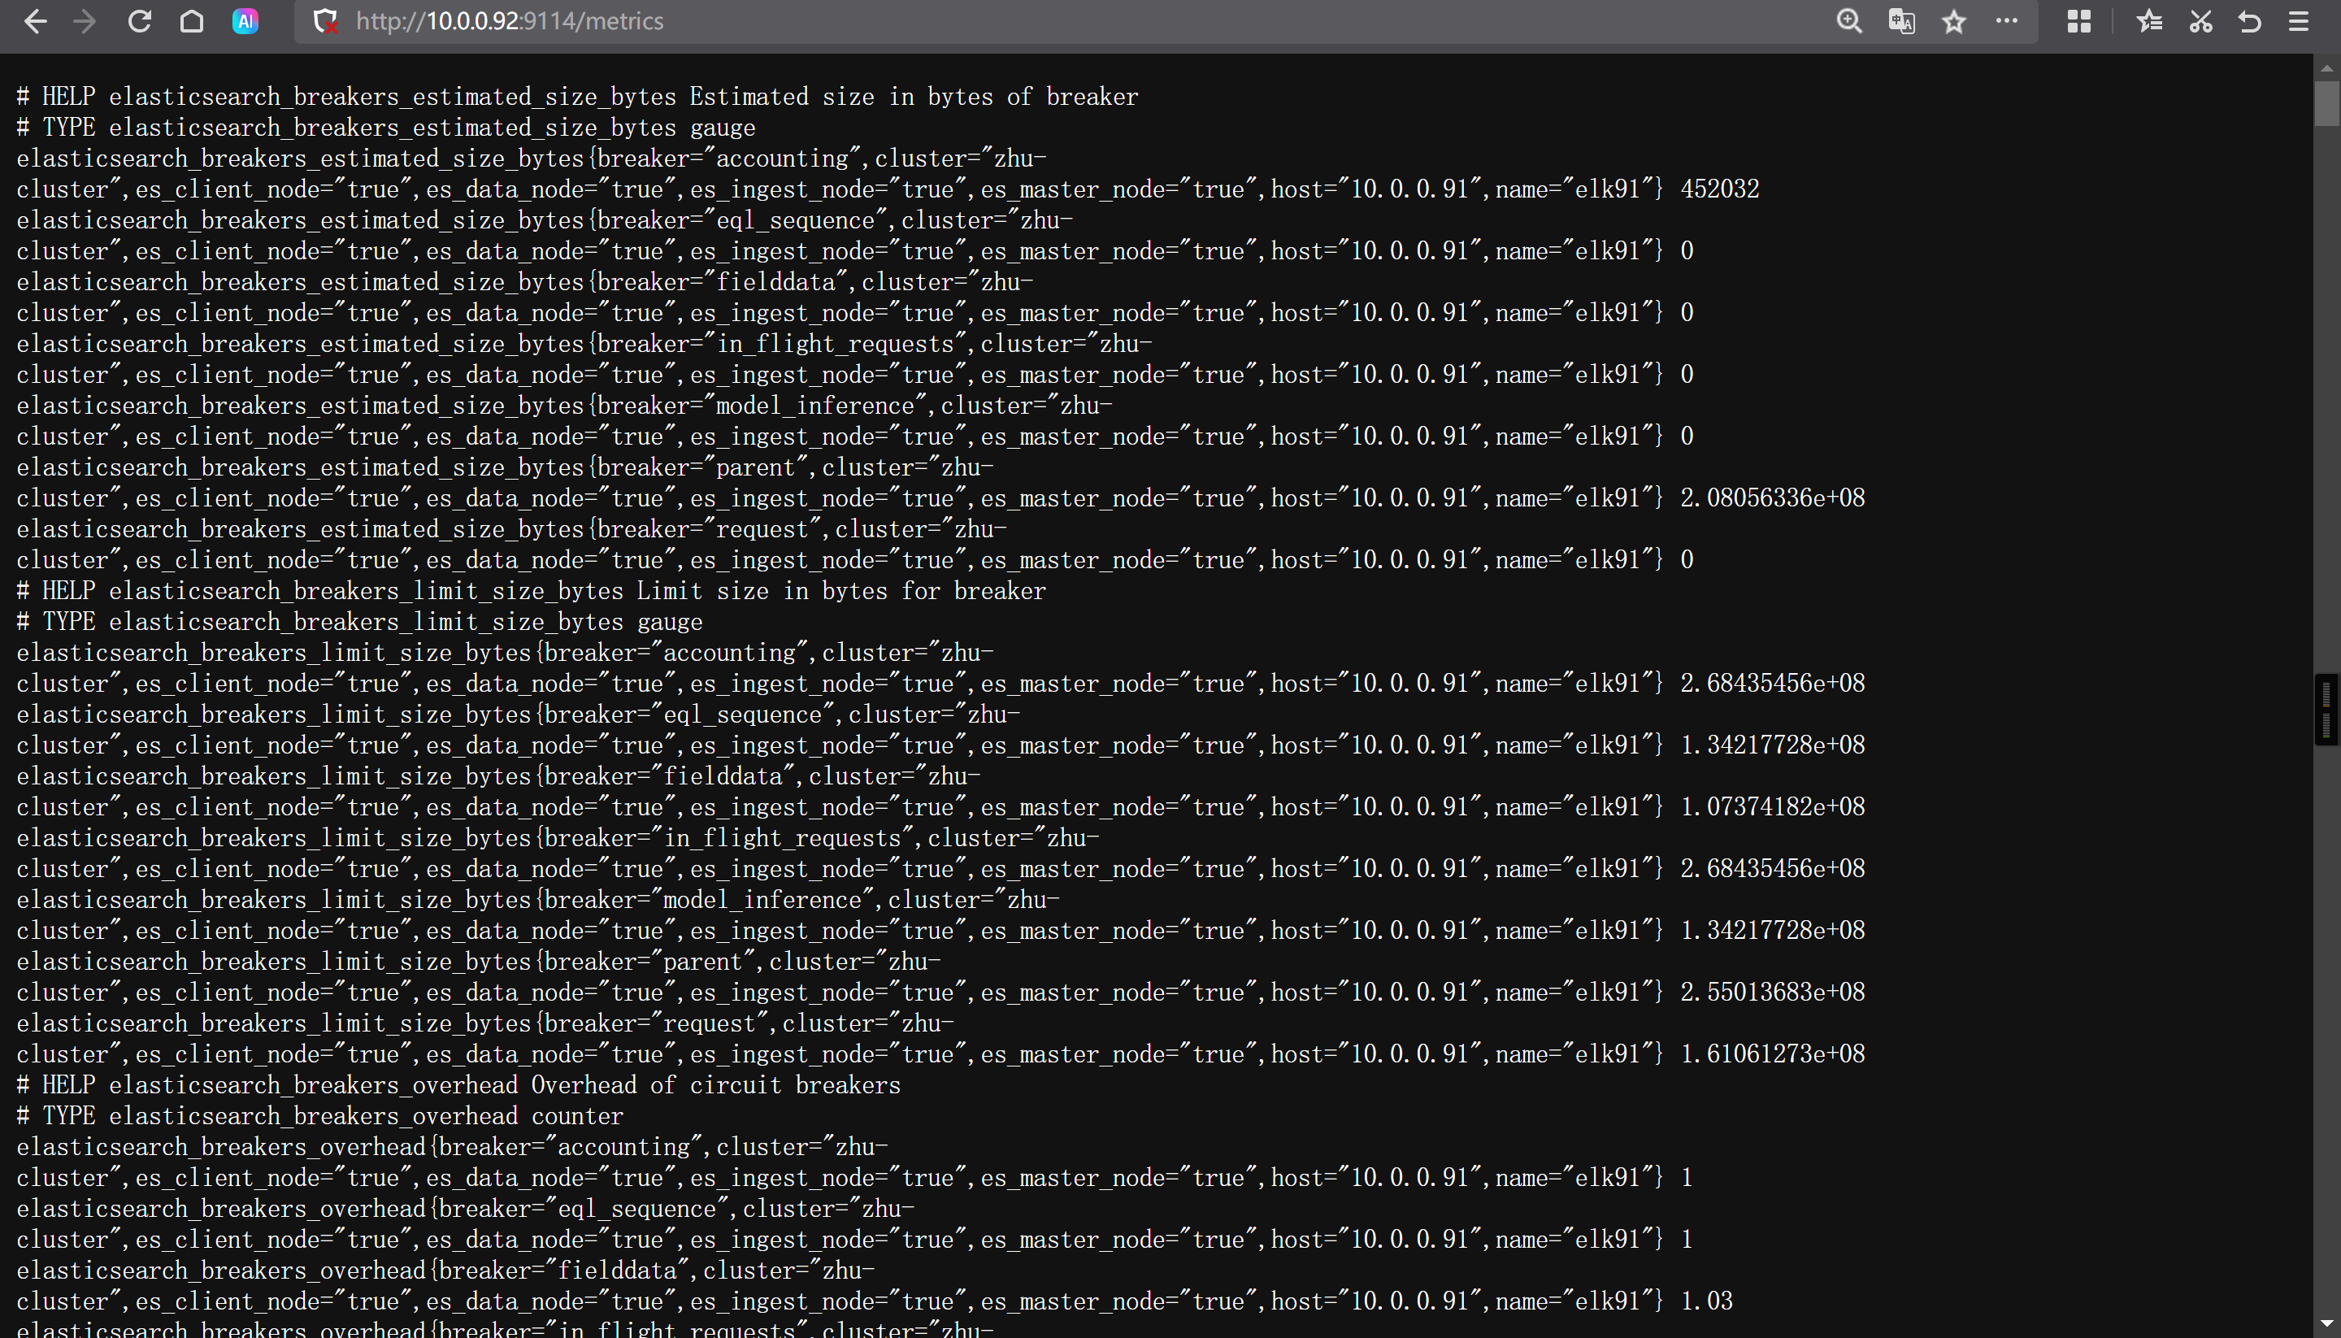Open the page zoom magnifier
This screenshot has width=2341, height=1338.
(x=1848, y=21)
